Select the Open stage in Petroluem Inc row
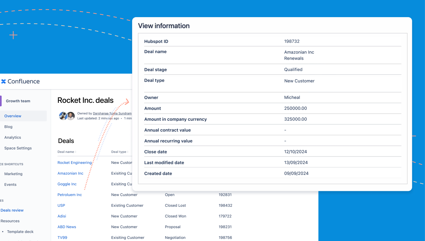Screen dimensions: 425x241 click(x=170, y=195)
